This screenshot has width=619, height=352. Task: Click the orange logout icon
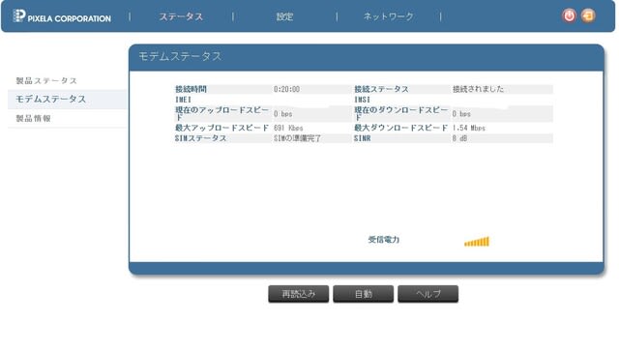(588, 15)
